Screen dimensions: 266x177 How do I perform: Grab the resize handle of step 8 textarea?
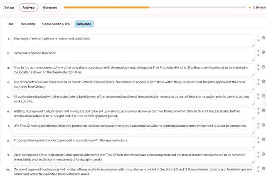pyautogui.click(x=253, y=147)
